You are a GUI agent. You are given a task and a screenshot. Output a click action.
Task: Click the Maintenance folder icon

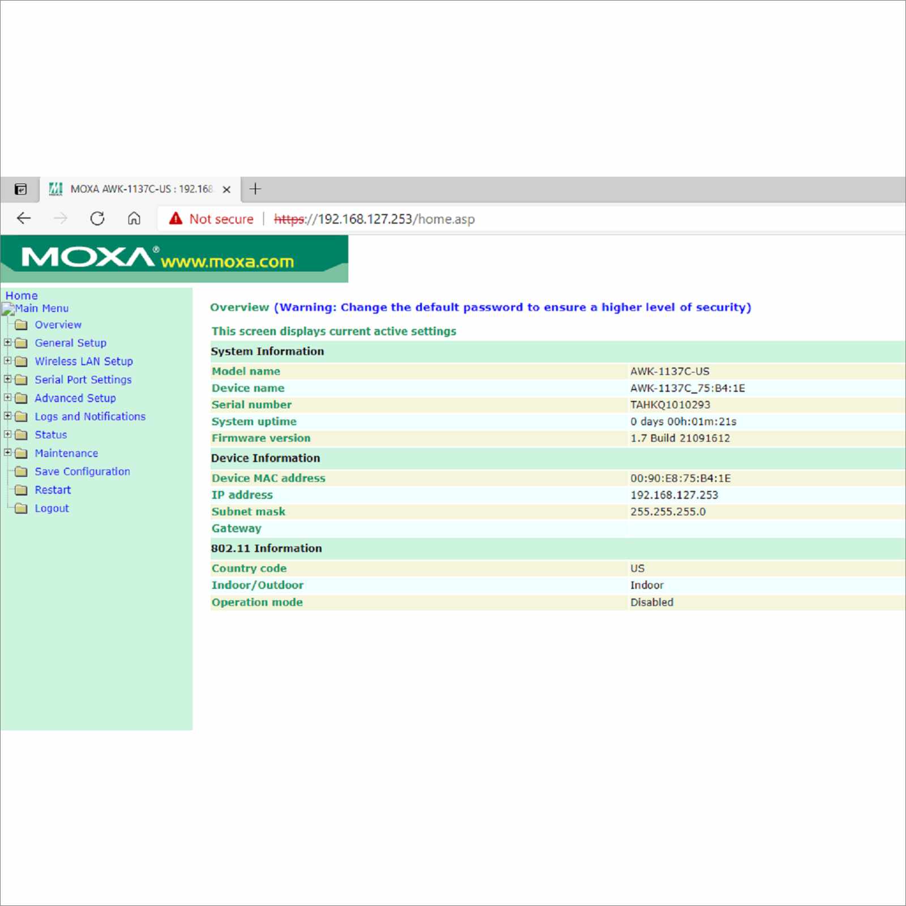click(x=21, y=453)
